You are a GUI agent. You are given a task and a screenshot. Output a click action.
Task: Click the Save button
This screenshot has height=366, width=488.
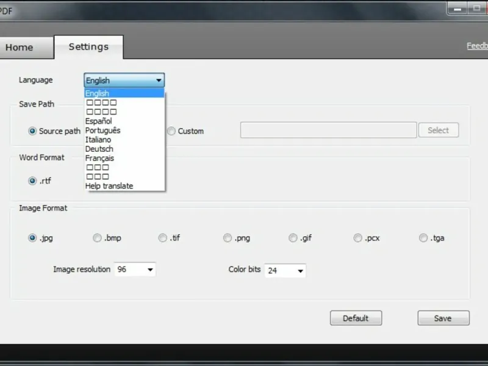(x=443, y=318)
